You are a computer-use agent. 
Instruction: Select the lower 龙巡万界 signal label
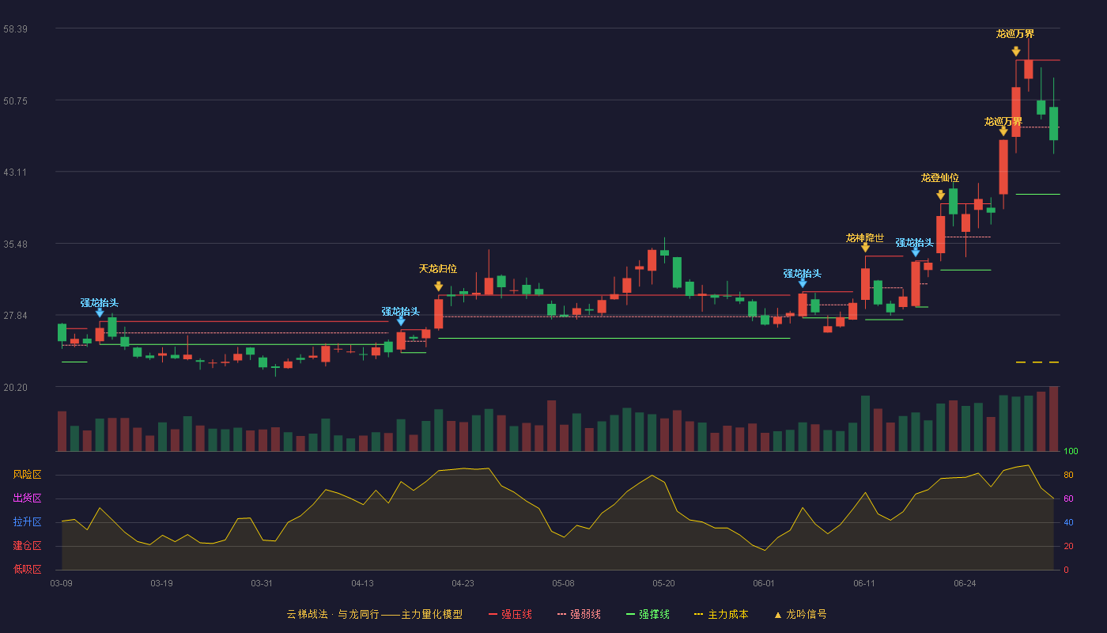[1003, 122]
